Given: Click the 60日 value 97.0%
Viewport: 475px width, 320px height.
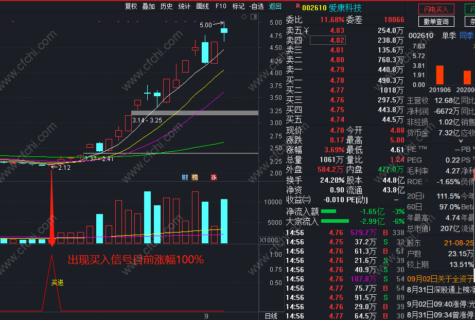Looking at the screenshot, I should tap(450, 207).
